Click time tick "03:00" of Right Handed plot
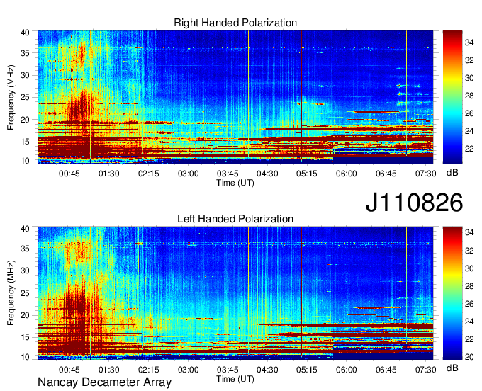482x391 pixels. click(x=188, y=174)
